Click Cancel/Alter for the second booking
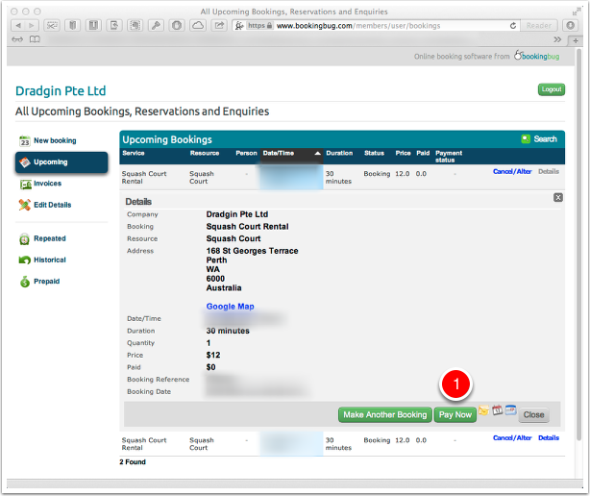This screenshot has height=496, width=590. coord(512,438)
